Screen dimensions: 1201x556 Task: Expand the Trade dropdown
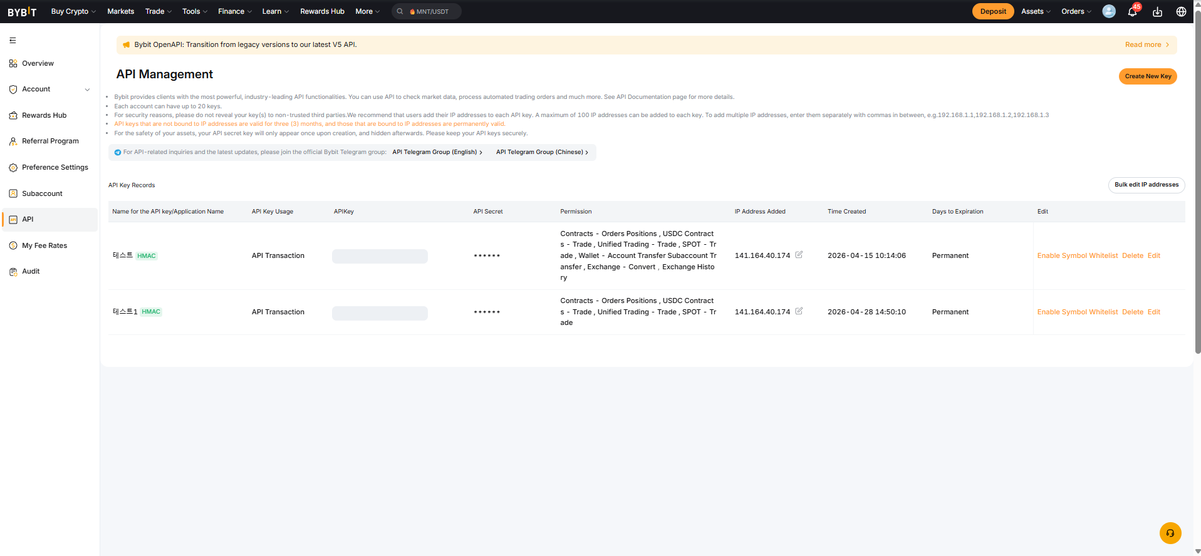tap(159, 11)
